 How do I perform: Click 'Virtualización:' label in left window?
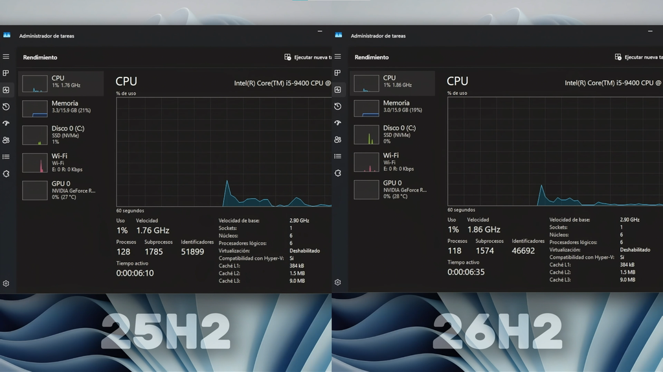click(234, 251)
